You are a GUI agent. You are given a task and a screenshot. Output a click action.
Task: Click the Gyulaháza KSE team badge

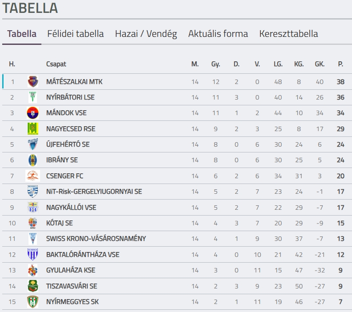click(32, 270)
